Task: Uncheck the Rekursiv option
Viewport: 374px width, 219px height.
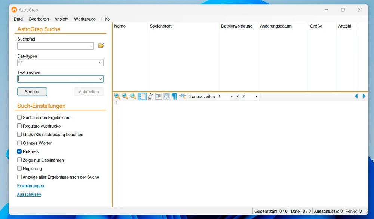Action: pos(19,152)
